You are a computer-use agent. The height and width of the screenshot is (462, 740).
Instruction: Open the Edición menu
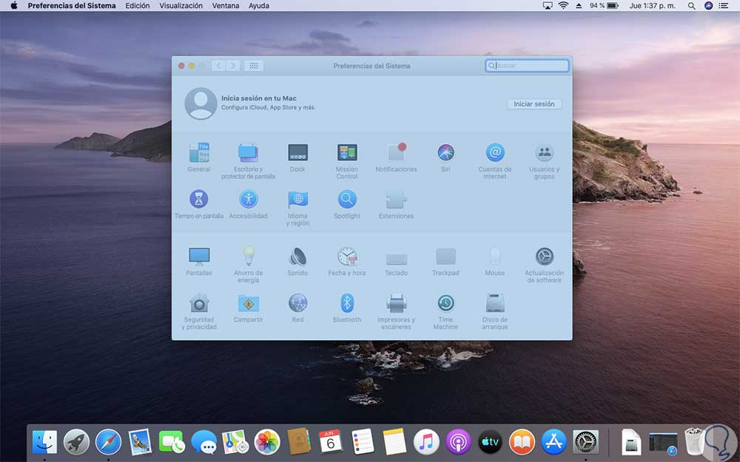pyautogui.click(x=138, y=6)
